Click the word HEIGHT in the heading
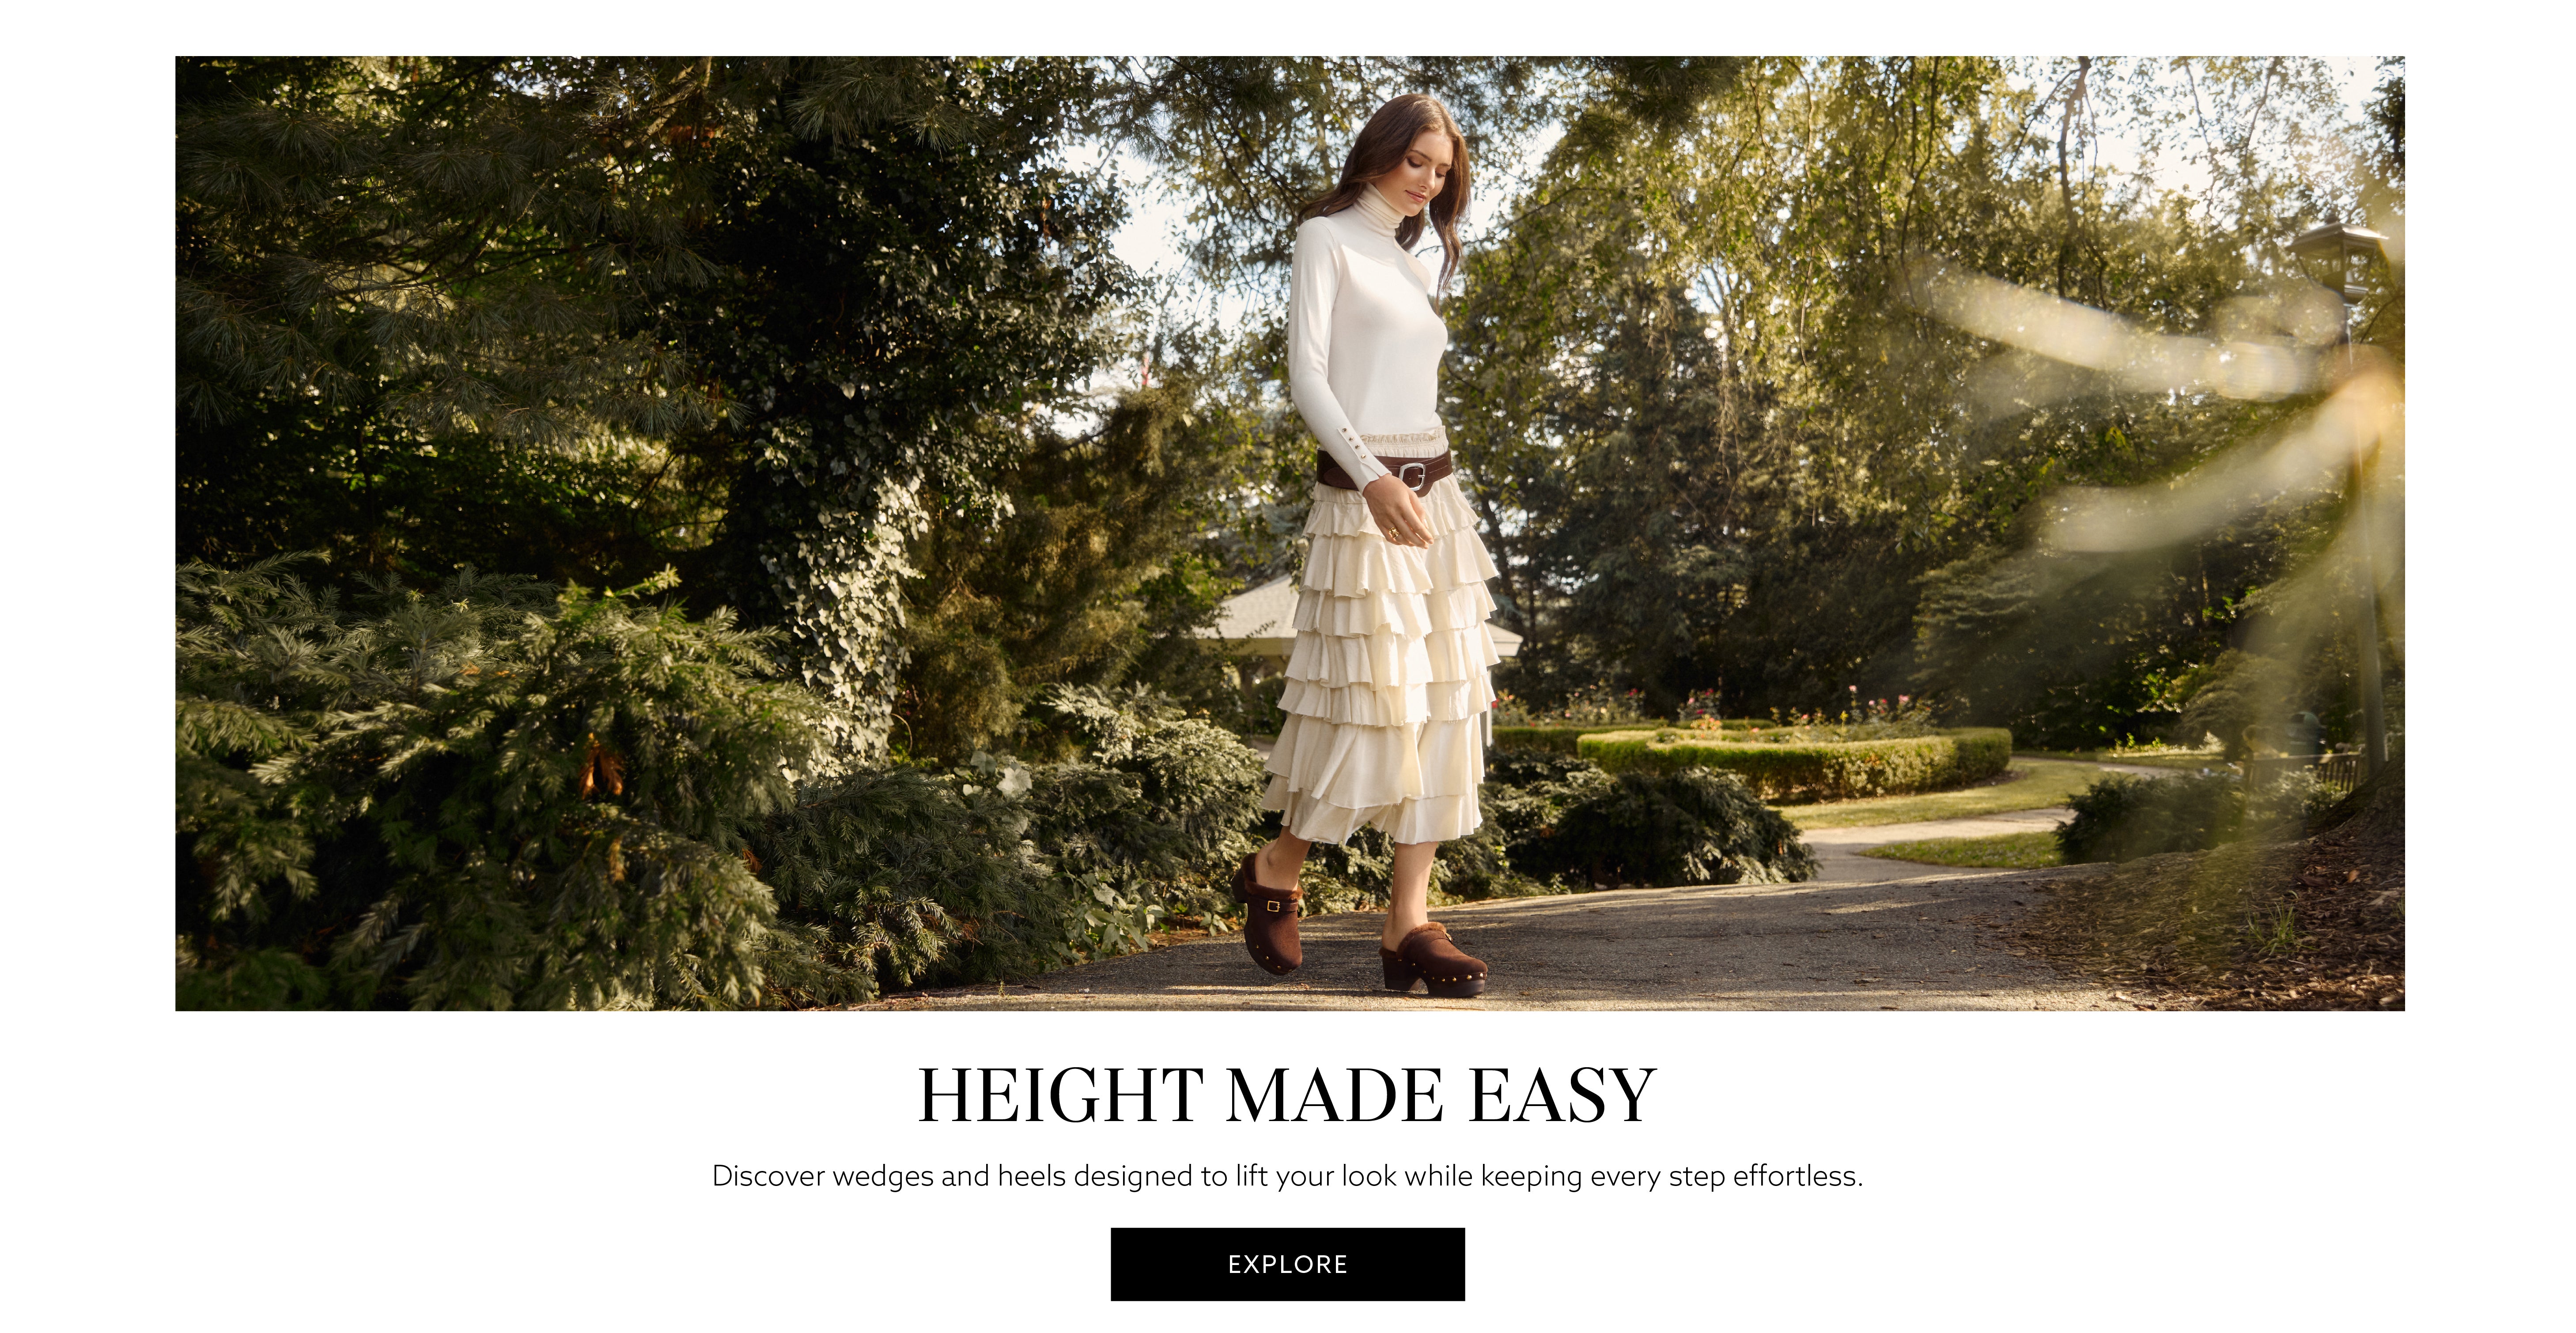Image resolution: width=2576 pixels, height=1333 pixels. 1060,1096
